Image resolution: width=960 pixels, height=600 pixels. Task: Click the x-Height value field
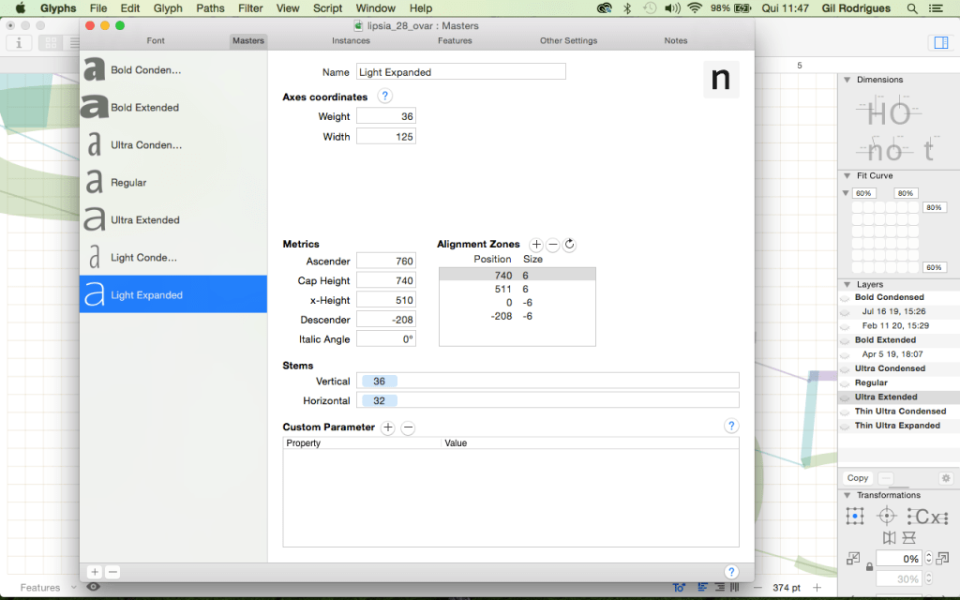[385, 300]
